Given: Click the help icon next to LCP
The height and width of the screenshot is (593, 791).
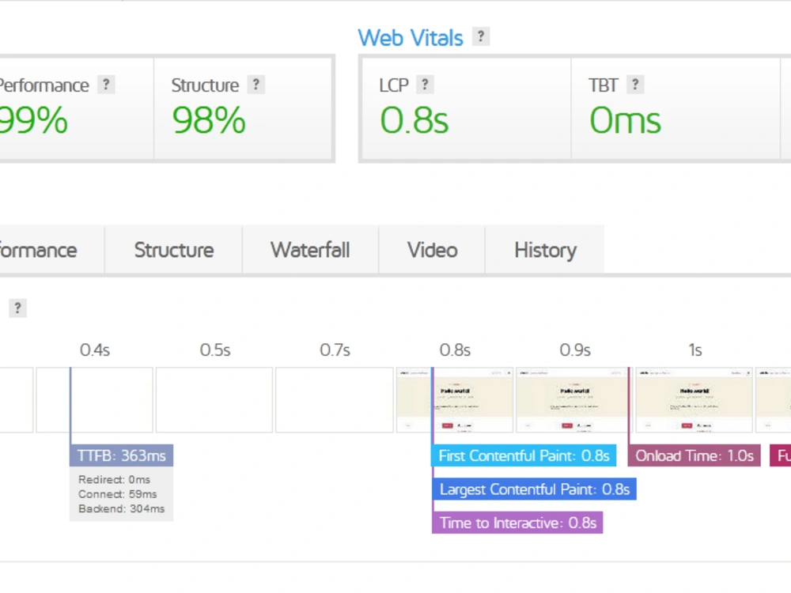Looking at the screenshot, I should [x=425, y=85].
